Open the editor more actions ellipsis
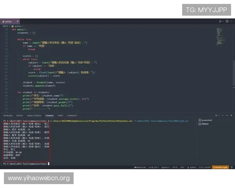The image size is (235, 188). 231,21
